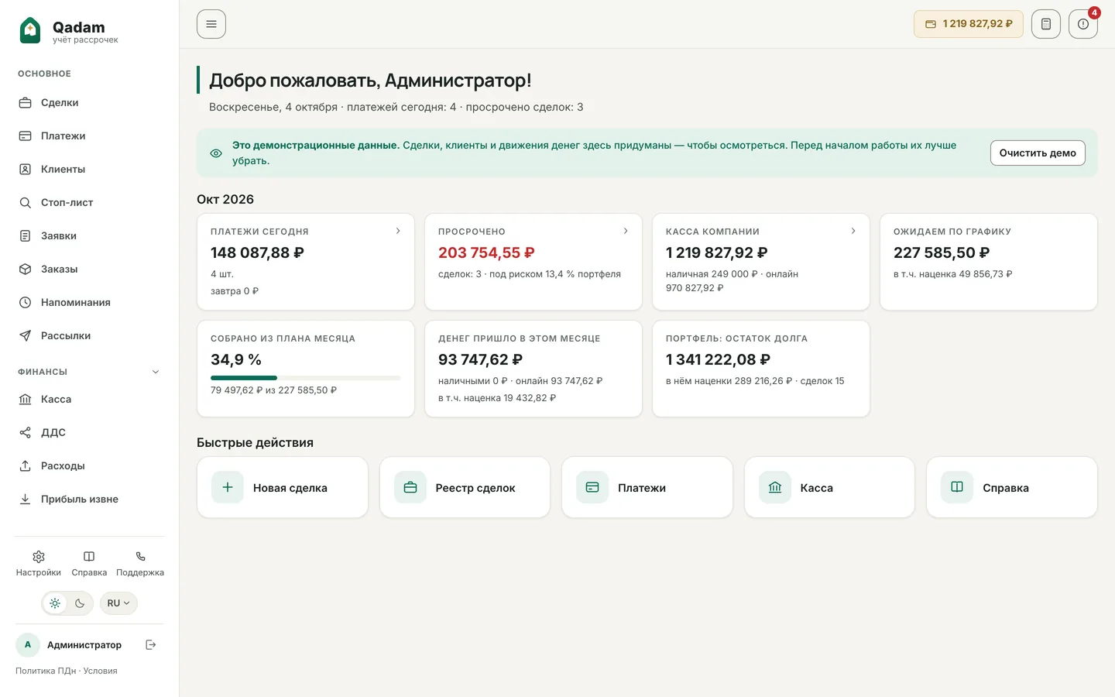This screenshot has height=697, width=1115.
Task: Click the eye icon in demo banner
Action: point(216,153)
